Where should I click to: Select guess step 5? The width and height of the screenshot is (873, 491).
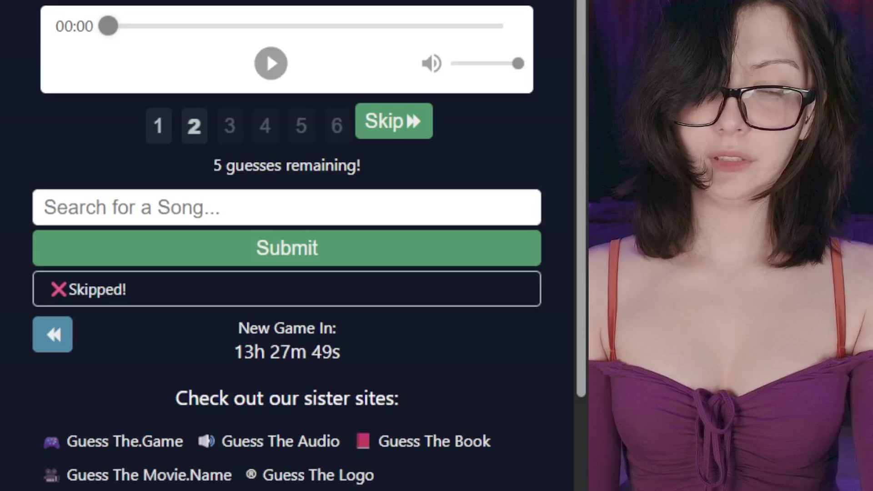[301, 126]
